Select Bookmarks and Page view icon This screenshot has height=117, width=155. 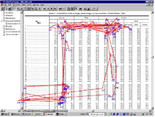pos(6,9)
